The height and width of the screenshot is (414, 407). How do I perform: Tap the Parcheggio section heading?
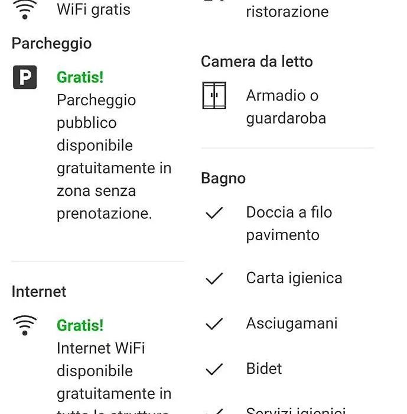(52, 44)
